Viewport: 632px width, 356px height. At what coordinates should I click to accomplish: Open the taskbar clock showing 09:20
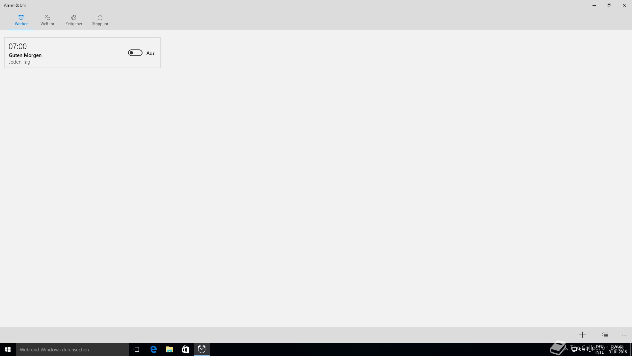tap(618, 349)
